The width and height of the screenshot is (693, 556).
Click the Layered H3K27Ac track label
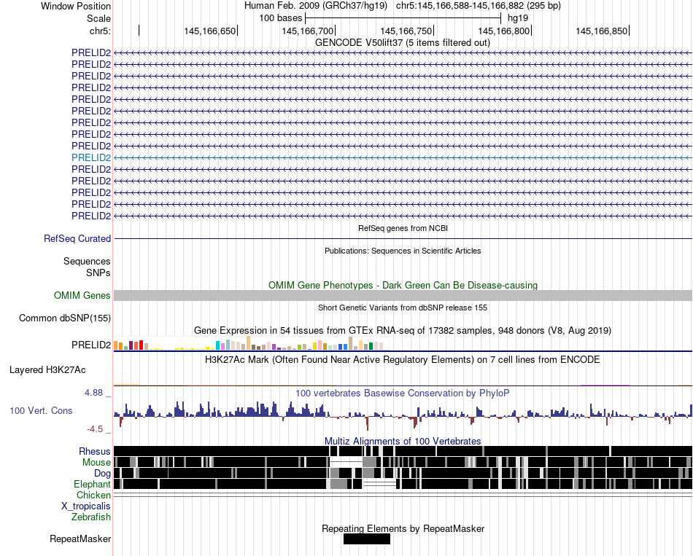47,370
